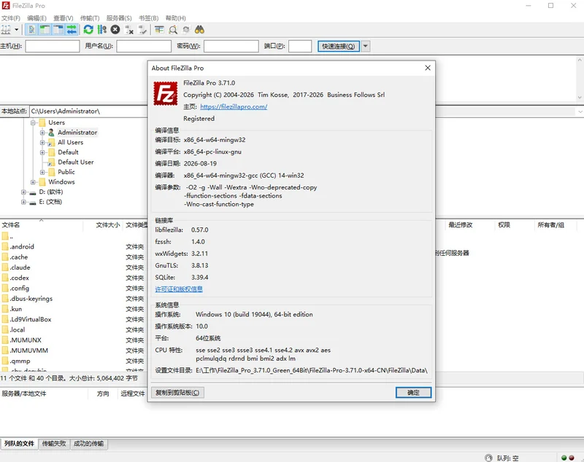Image resolution: width=584 pixels, height=462 pixels.
Task: Expand the E: (文档) drive node
Action: (23, 202)
